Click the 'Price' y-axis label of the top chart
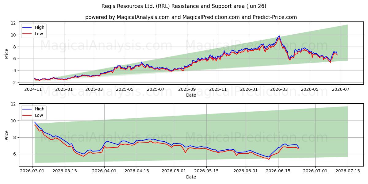The image size is (368, 184). click(x=7, y=53)
